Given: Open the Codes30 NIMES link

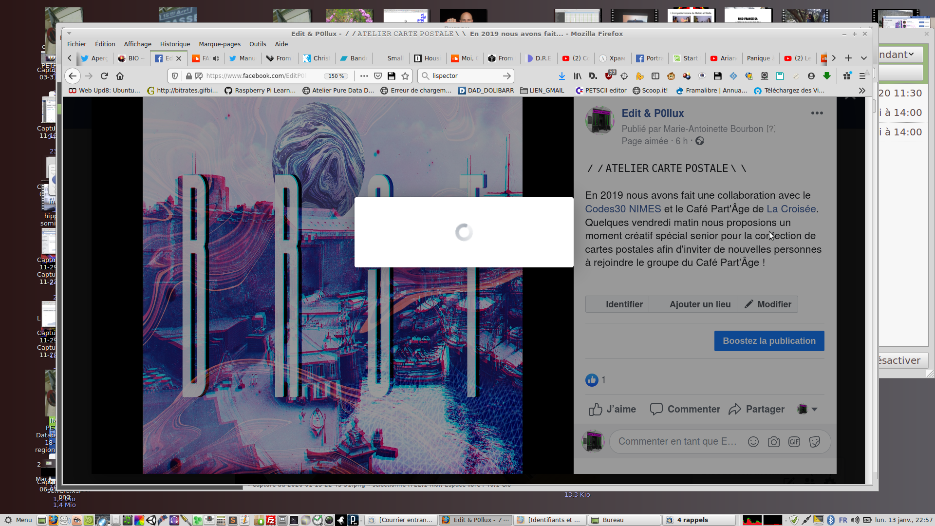Looking at the screenshot, I should (x=623, y=209).
